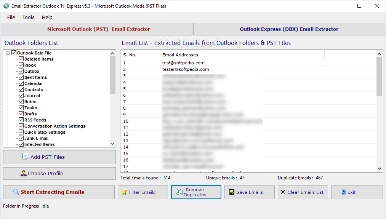Image resolution: width=386 pixels, height=219 pixels.
Task: Click the floppy disk icon on Save Emails
Action: coord(232,192)
